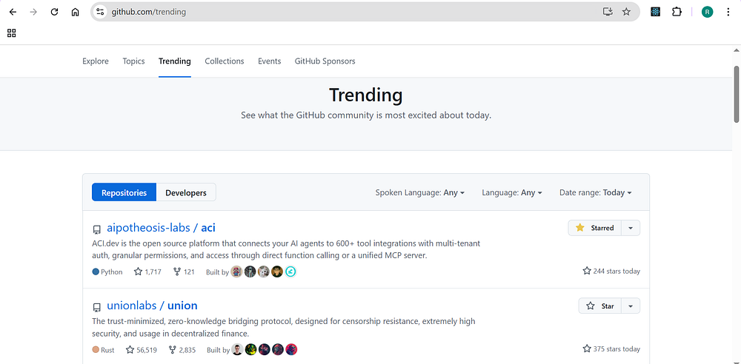The height and width of the screenshot is (364, 741).
Task: Click the browser forward arrow
Action: pos(33,12)
